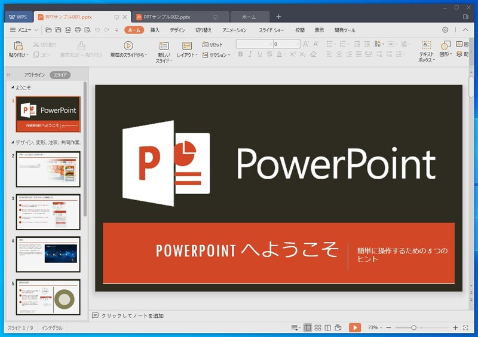
Task: Click the zoom slider in status bar
Action: (414, 327)
